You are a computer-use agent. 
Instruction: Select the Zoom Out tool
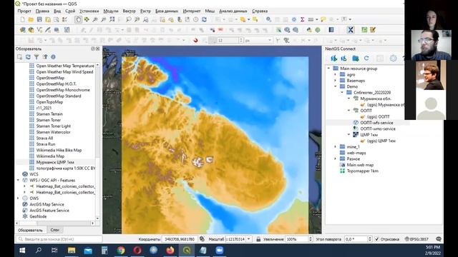pyautogui.click(x=104, y=19)
